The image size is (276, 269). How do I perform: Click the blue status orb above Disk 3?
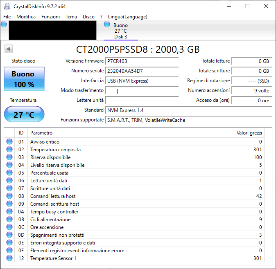pos(107,24)
